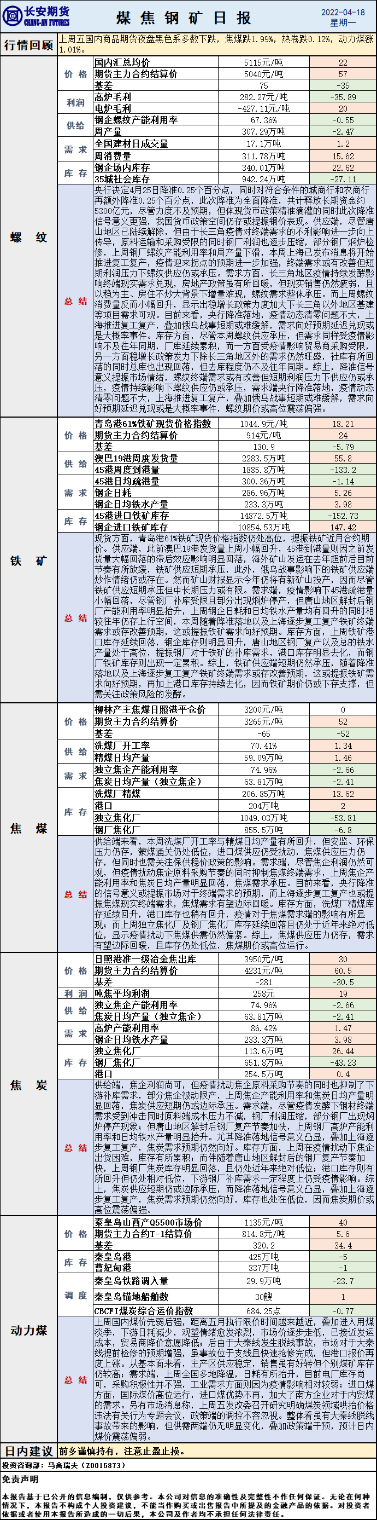The width and height of the screenshot is (377, 1520).
Task: Select the change value -53.81
Action: click(343, 818)
